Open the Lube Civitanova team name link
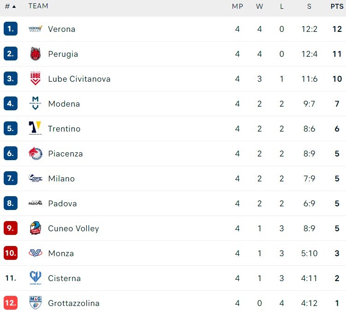Image resolution: width=346 pixels, height=312 pixels. [x=79, y=79]
